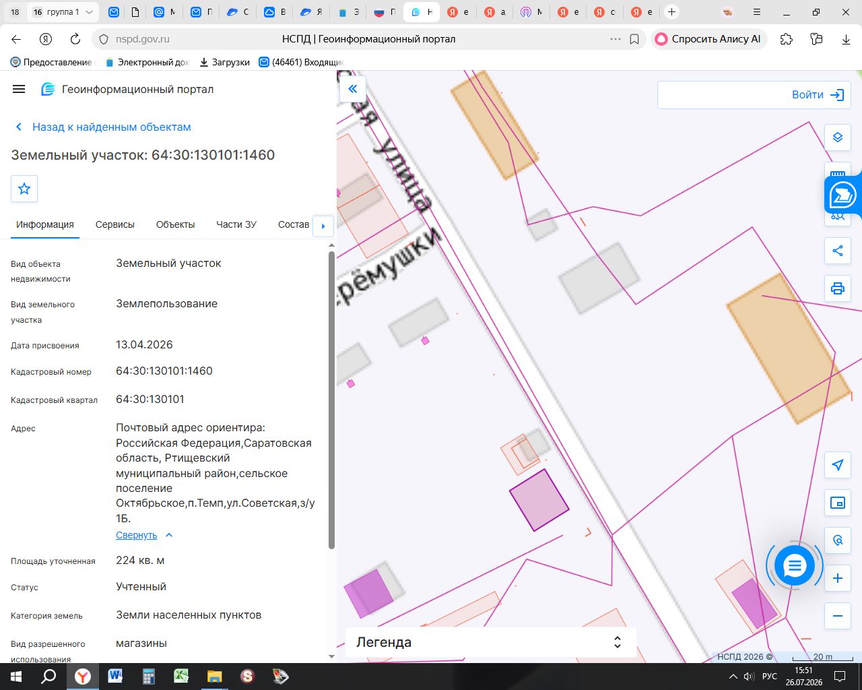Image resolution: width=862 pixels, height=690 pixels.
Task: Open Windows Start menu
Action: (16, 677)
